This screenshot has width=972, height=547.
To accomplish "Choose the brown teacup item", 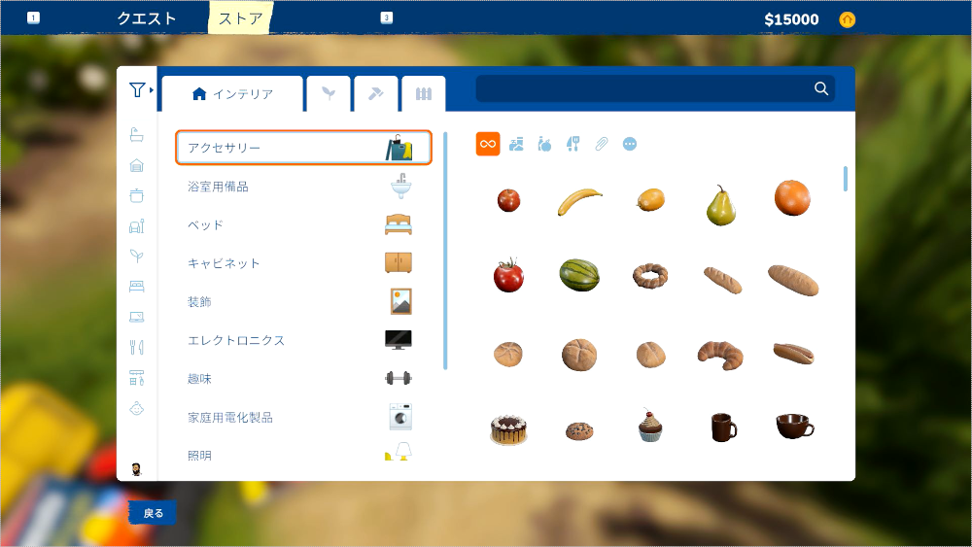I will point(795,427).
